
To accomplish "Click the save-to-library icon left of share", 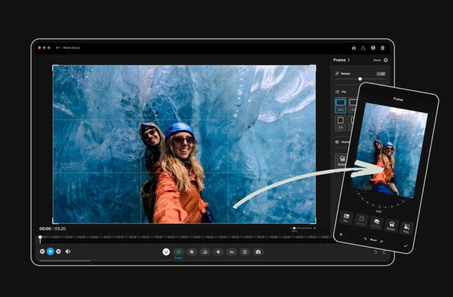I will 353,48.
